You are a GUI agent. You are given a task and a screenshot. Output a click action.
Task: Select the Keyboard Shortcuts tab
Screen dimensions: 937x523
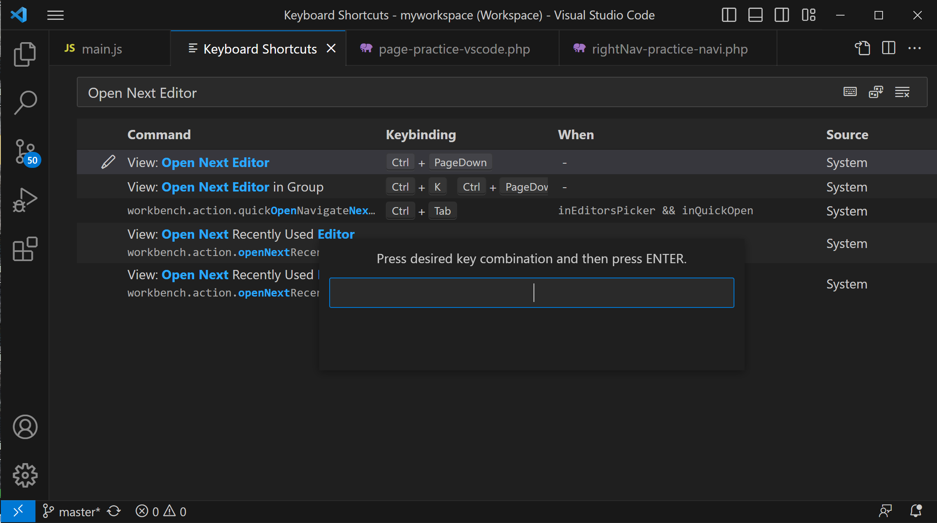(258, 49)
